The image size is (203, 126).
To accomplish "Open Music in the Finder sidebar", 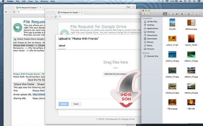I will [148, 46].
